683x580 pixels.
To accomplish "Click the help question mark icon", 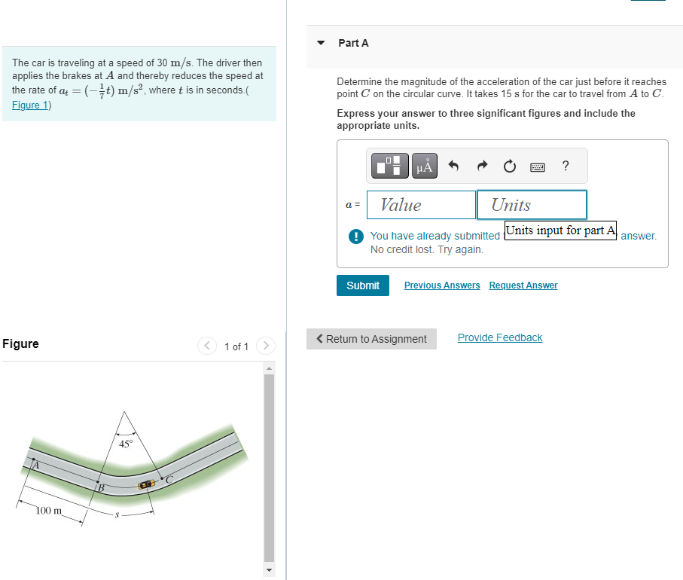I will (565, 166).
